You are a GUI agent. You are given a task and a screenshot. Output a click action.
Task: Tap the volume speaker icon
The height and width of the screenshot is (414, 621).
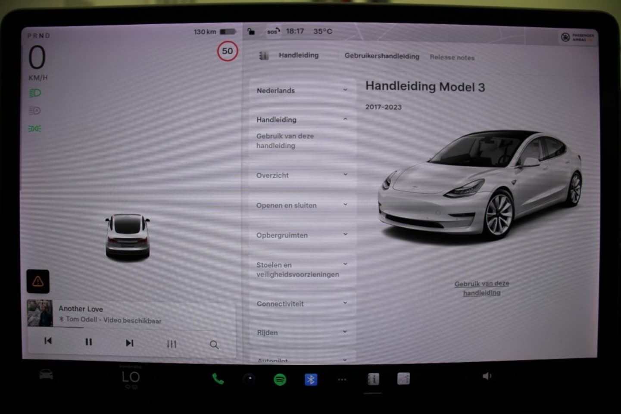click(487, 376)
